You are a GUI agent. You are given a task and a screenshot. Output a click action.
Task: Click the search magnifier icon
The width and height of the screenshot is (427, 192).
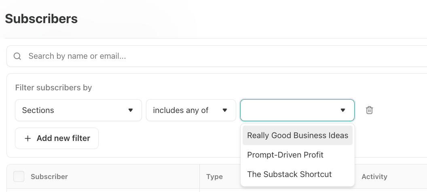[x=17, y=56]
